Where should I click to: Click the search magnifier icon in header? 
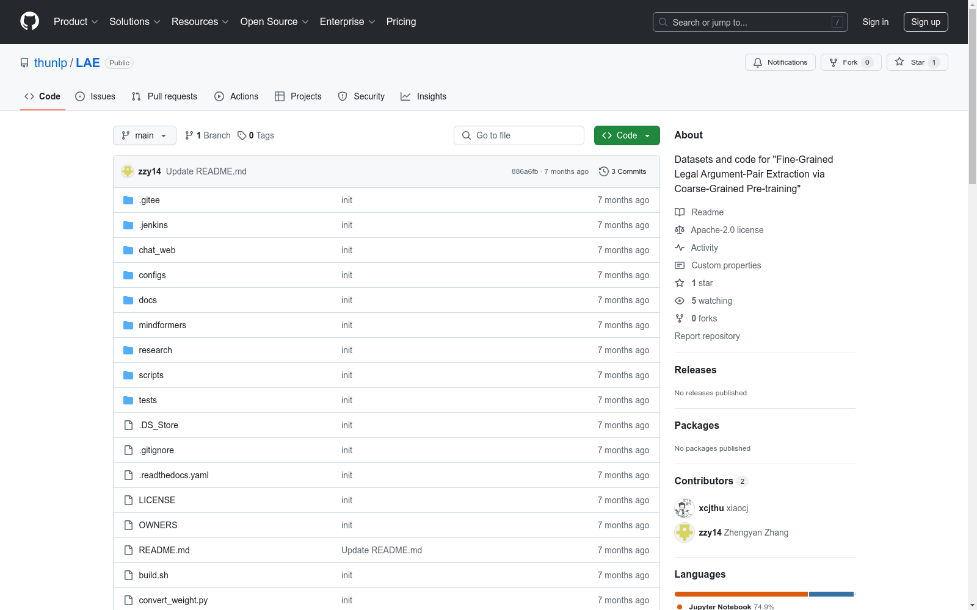coord(663,22)
